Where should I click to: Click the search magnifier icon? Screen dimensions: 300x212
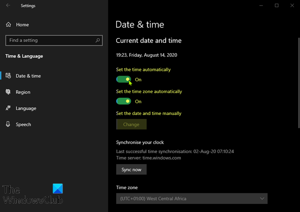[x=98, y=41]
